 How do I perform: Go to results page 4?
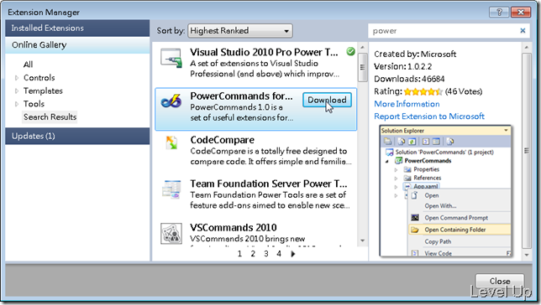click(x=279, y=254)
